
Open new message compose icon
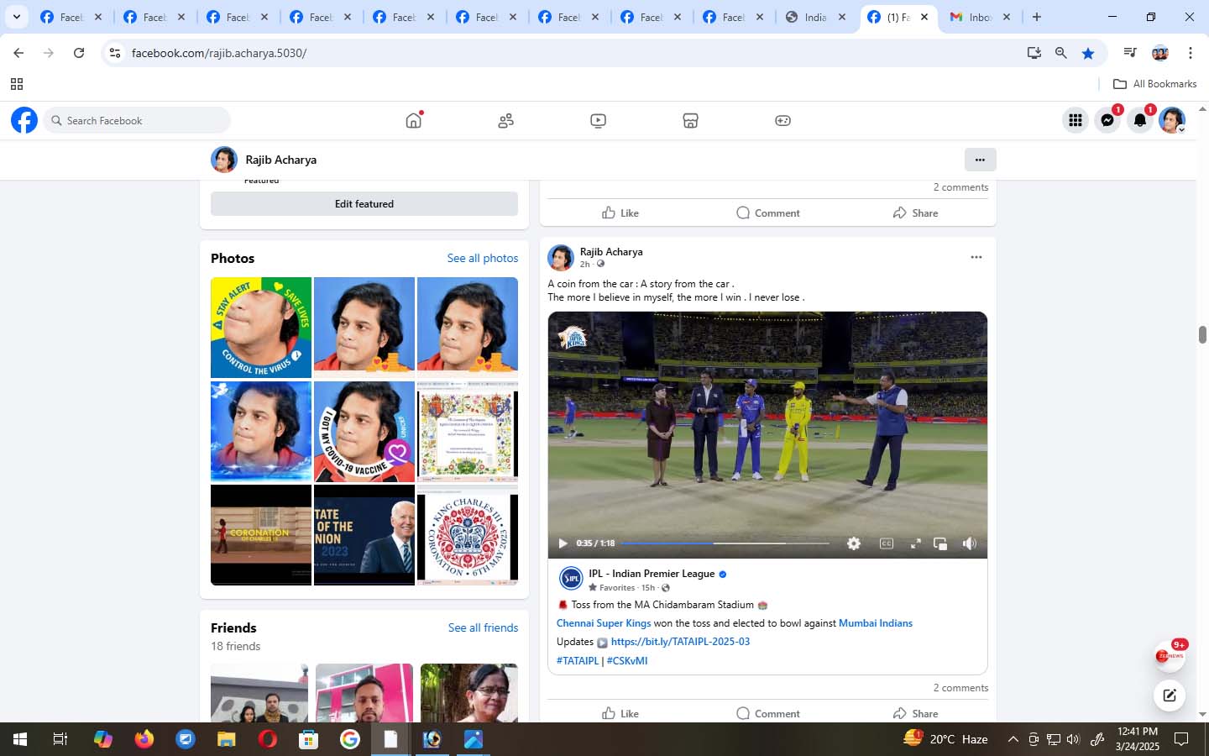(1169, 695)
